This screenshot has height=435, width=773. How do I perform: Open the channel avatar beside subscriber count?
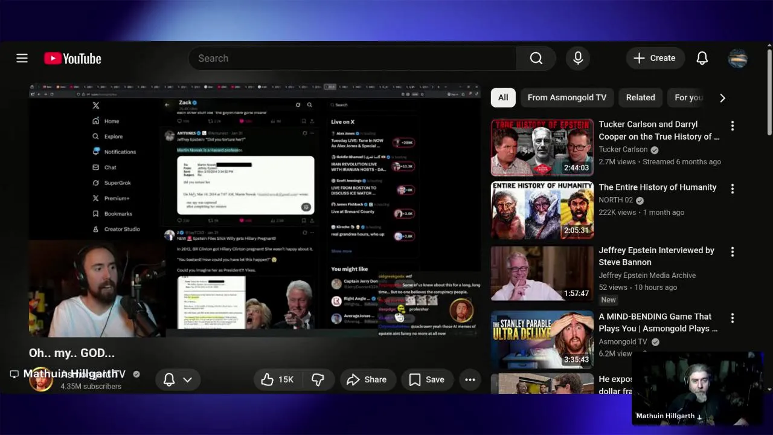(x=41, y=379)
